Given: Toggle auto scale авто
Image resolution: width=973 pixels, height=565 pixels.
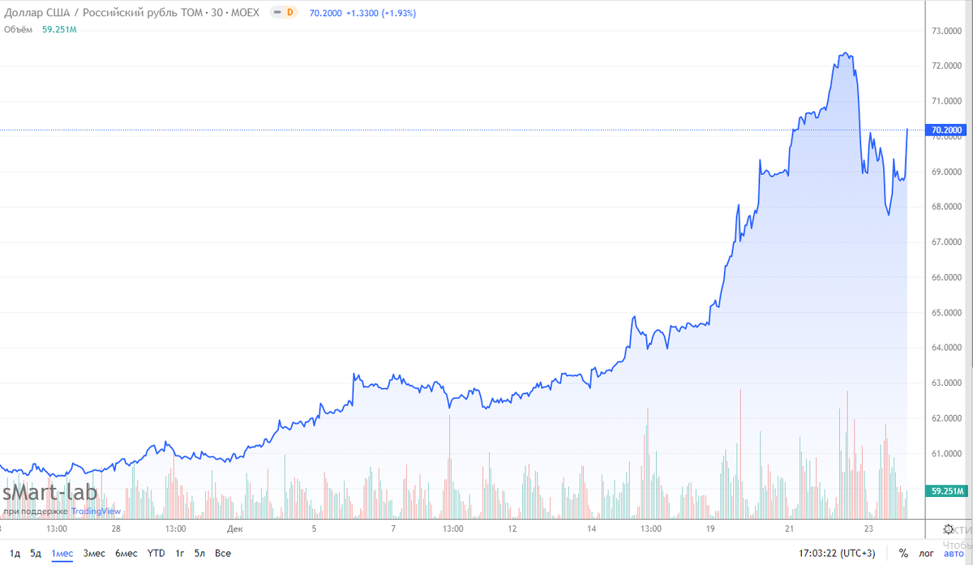Looking at the screenshot, I should click(954, 554).
